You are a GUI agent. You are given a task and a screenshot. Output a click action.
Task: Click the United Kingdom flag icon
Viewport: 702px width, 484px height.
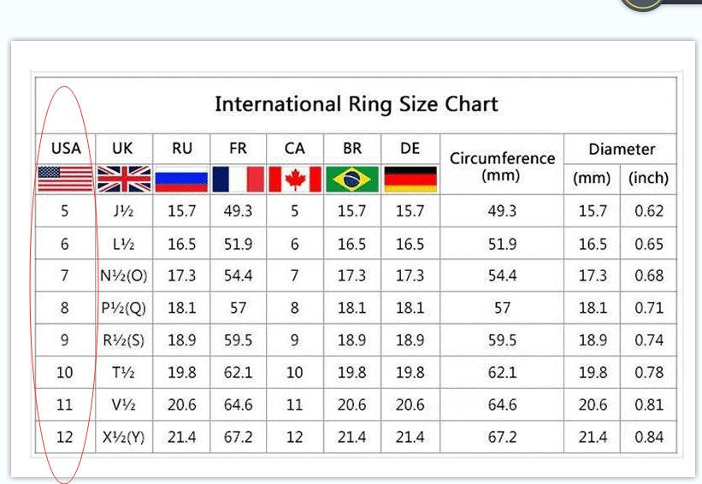click(x=123, y=179)
